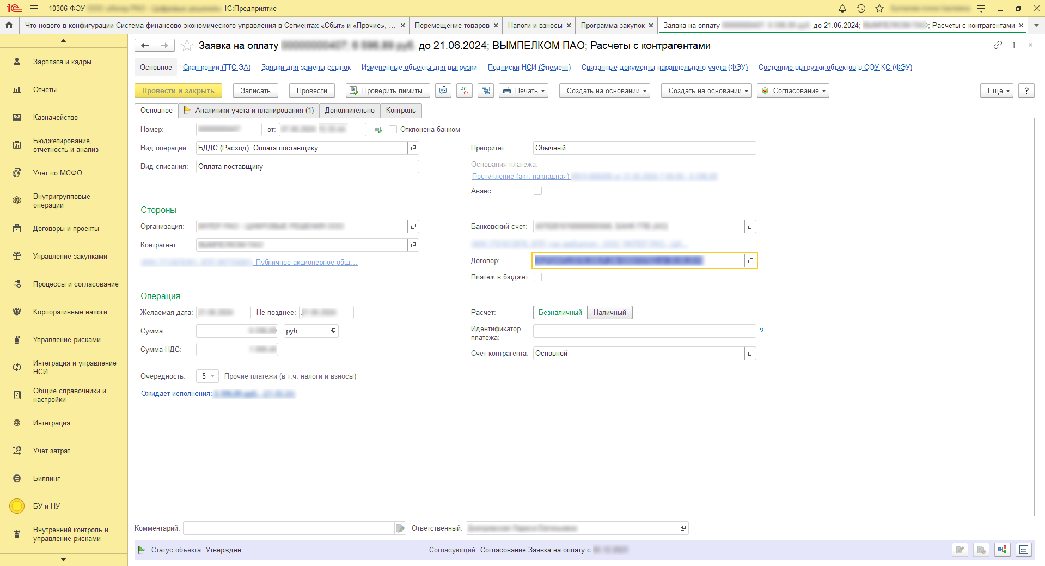Open the main hamburger menu

click(34, 8)
